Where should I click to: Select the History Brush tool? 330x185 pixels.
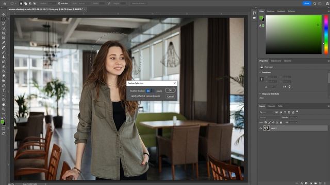coord(4,62)
